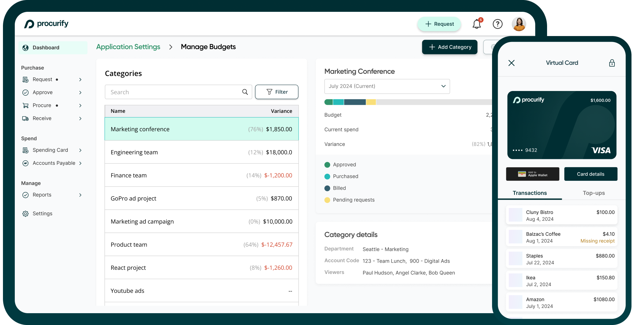This screenshot has height=325, width=634.
Task: Click the notifications bell icon
Action: click(x=477, y=24)
